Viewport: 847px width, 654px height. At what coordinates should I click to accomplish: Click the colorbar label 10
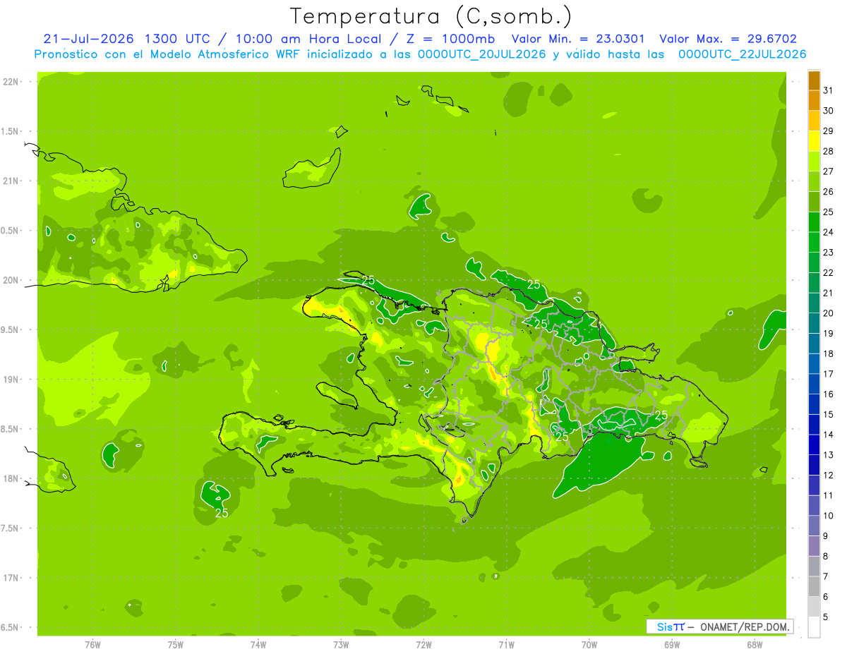(x=828, y=516)
